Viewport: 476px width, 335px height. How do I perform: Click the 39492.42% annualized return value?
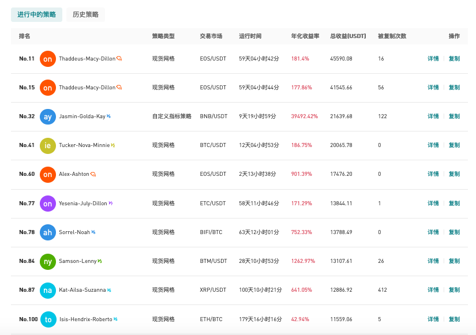[x=305, y=116]
